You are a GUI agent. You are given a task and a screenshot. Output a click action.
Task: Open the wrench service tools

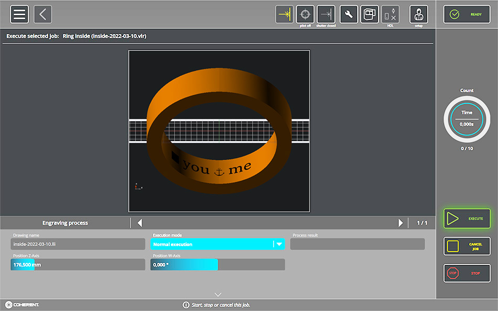pos(349,14)
